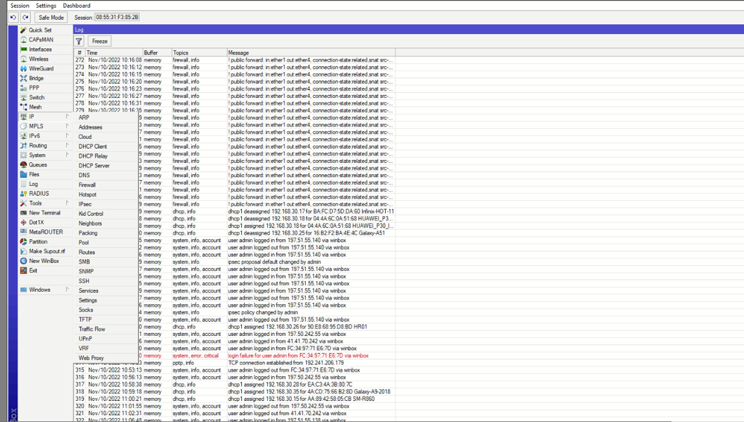Open the Dashboard menu
The width and height of the screenshot is (744, 422).
76,6
